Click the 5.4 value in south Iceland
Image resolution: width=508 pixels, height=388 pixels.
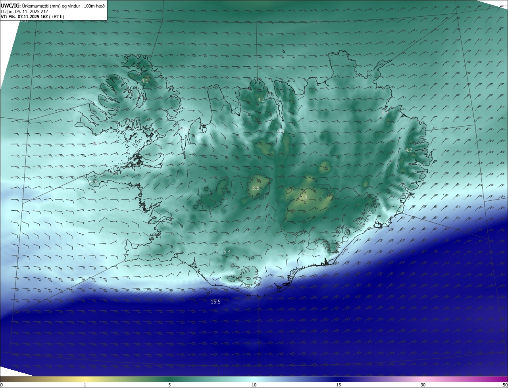pos(227,252)
